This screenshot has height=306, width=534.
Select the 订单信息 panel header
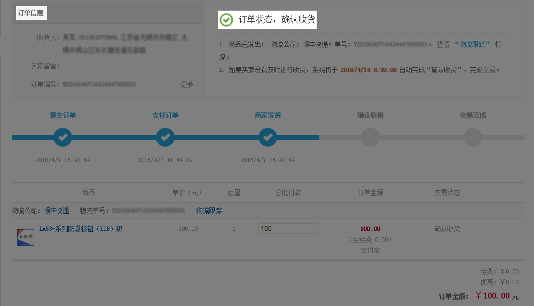click(31, 13)
